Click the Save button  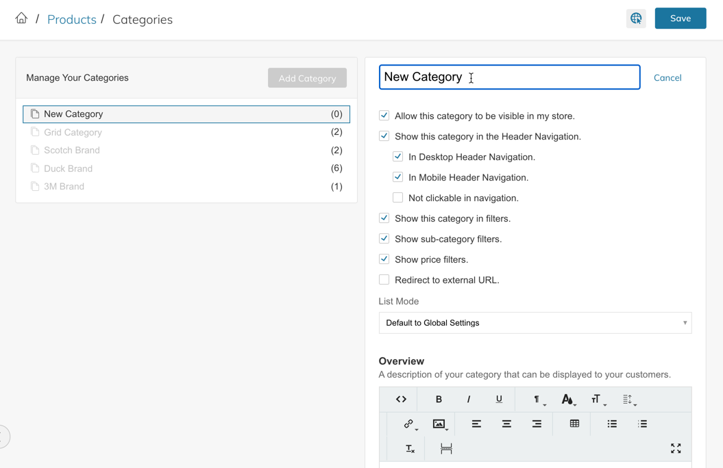[680, 18]
